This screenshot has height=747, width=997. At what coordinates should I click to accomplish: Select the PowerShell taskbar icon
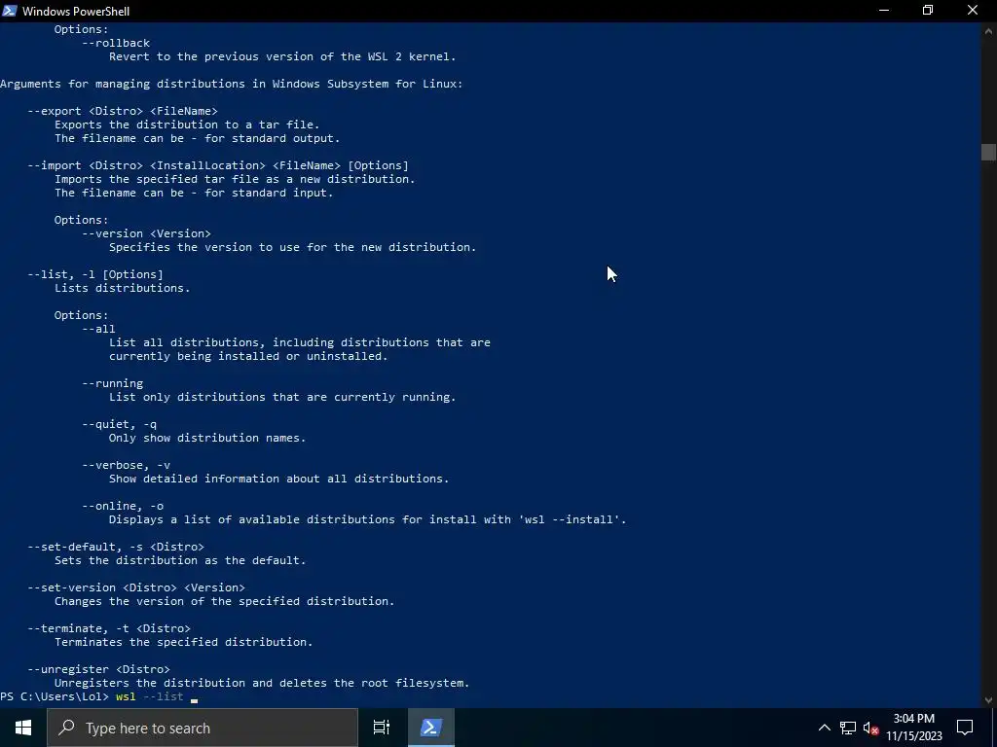[430, 728]
